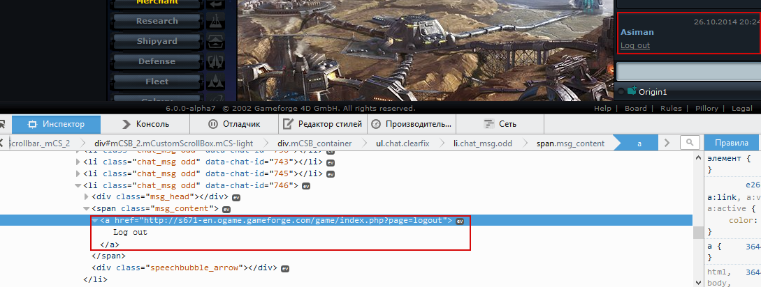
Task: Click the Defense icon beside Defense button
Action: click(x=215, y=61)
